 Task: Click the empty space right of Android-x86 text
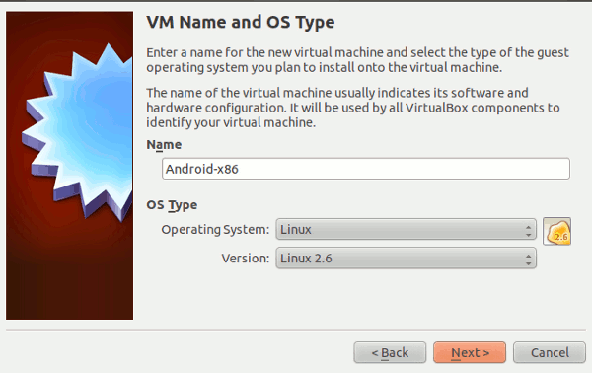click(x=404, y=169)
